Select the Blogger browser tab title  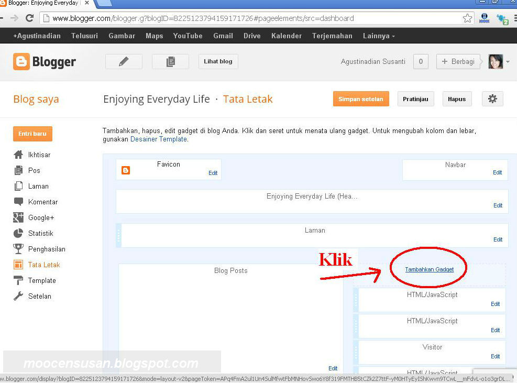coord(43,3)
